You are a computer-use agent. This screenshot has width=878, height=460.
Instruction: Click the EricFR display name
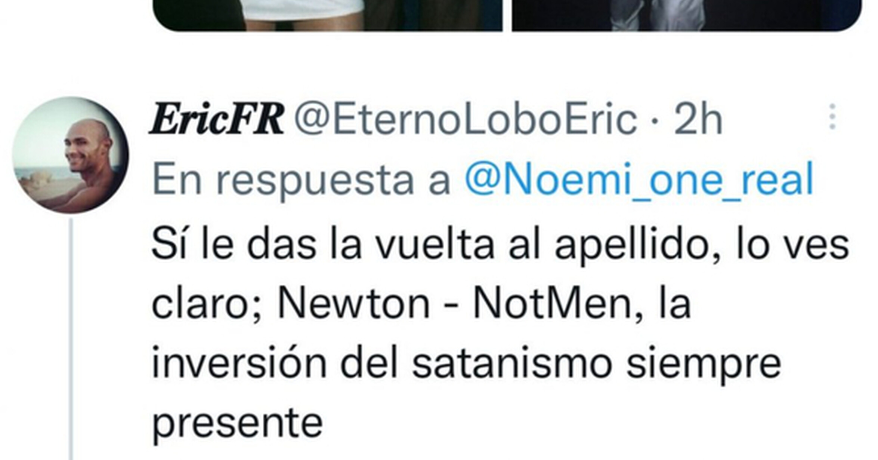point(217,119)
